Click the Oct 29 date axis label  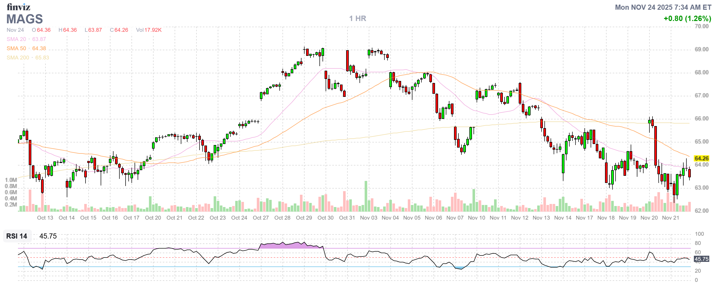pyautogui.click(x=304, y=218)
